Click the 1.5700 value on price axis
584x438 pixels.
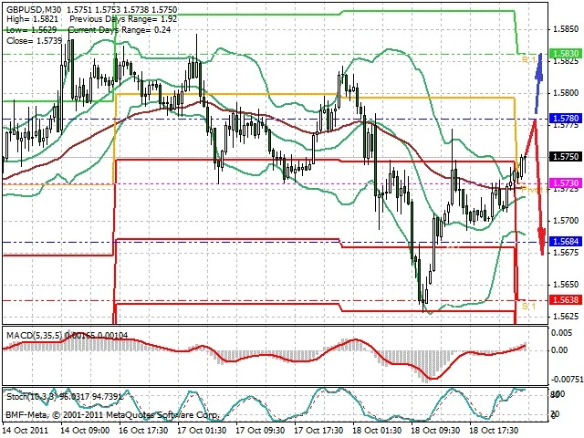pos(566,221)
